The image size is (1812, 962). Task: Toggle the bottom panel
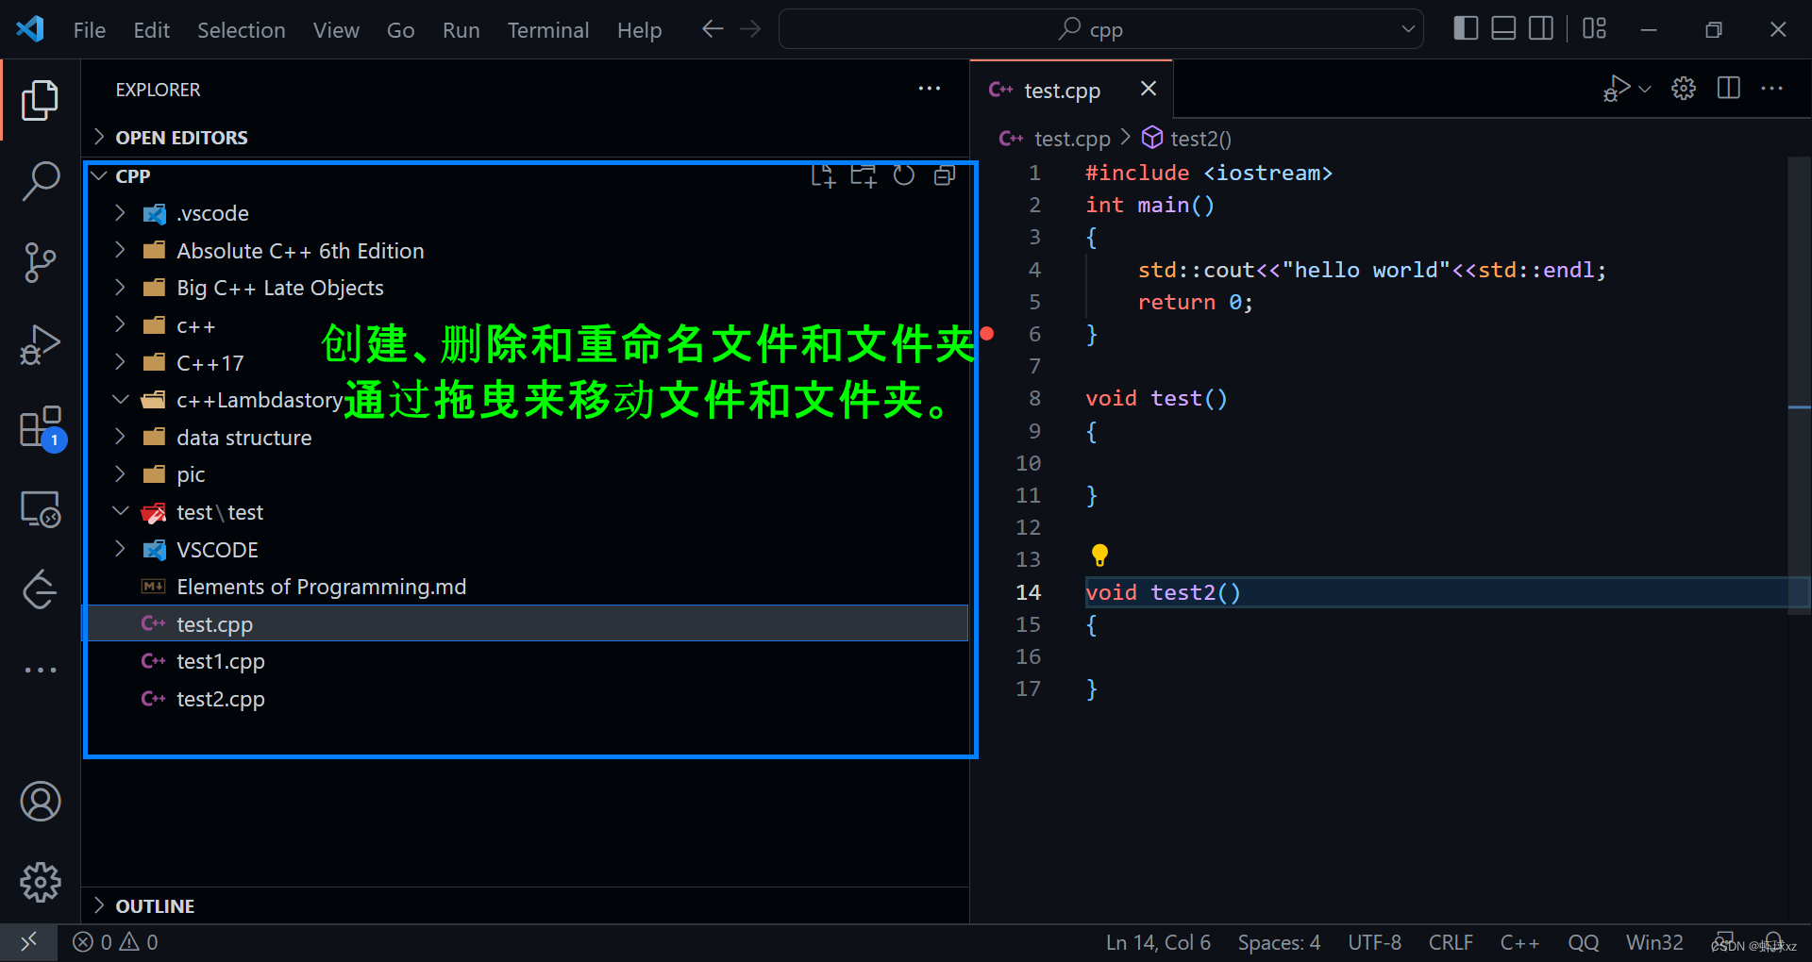click(1503, 29)
